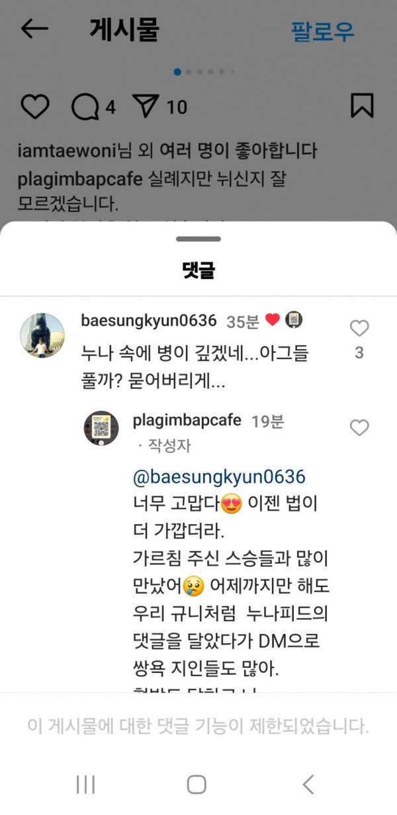Viewport: 397px width, 815px height.
Task: Like the post with the heart icon
Action: tap(34, 106)
